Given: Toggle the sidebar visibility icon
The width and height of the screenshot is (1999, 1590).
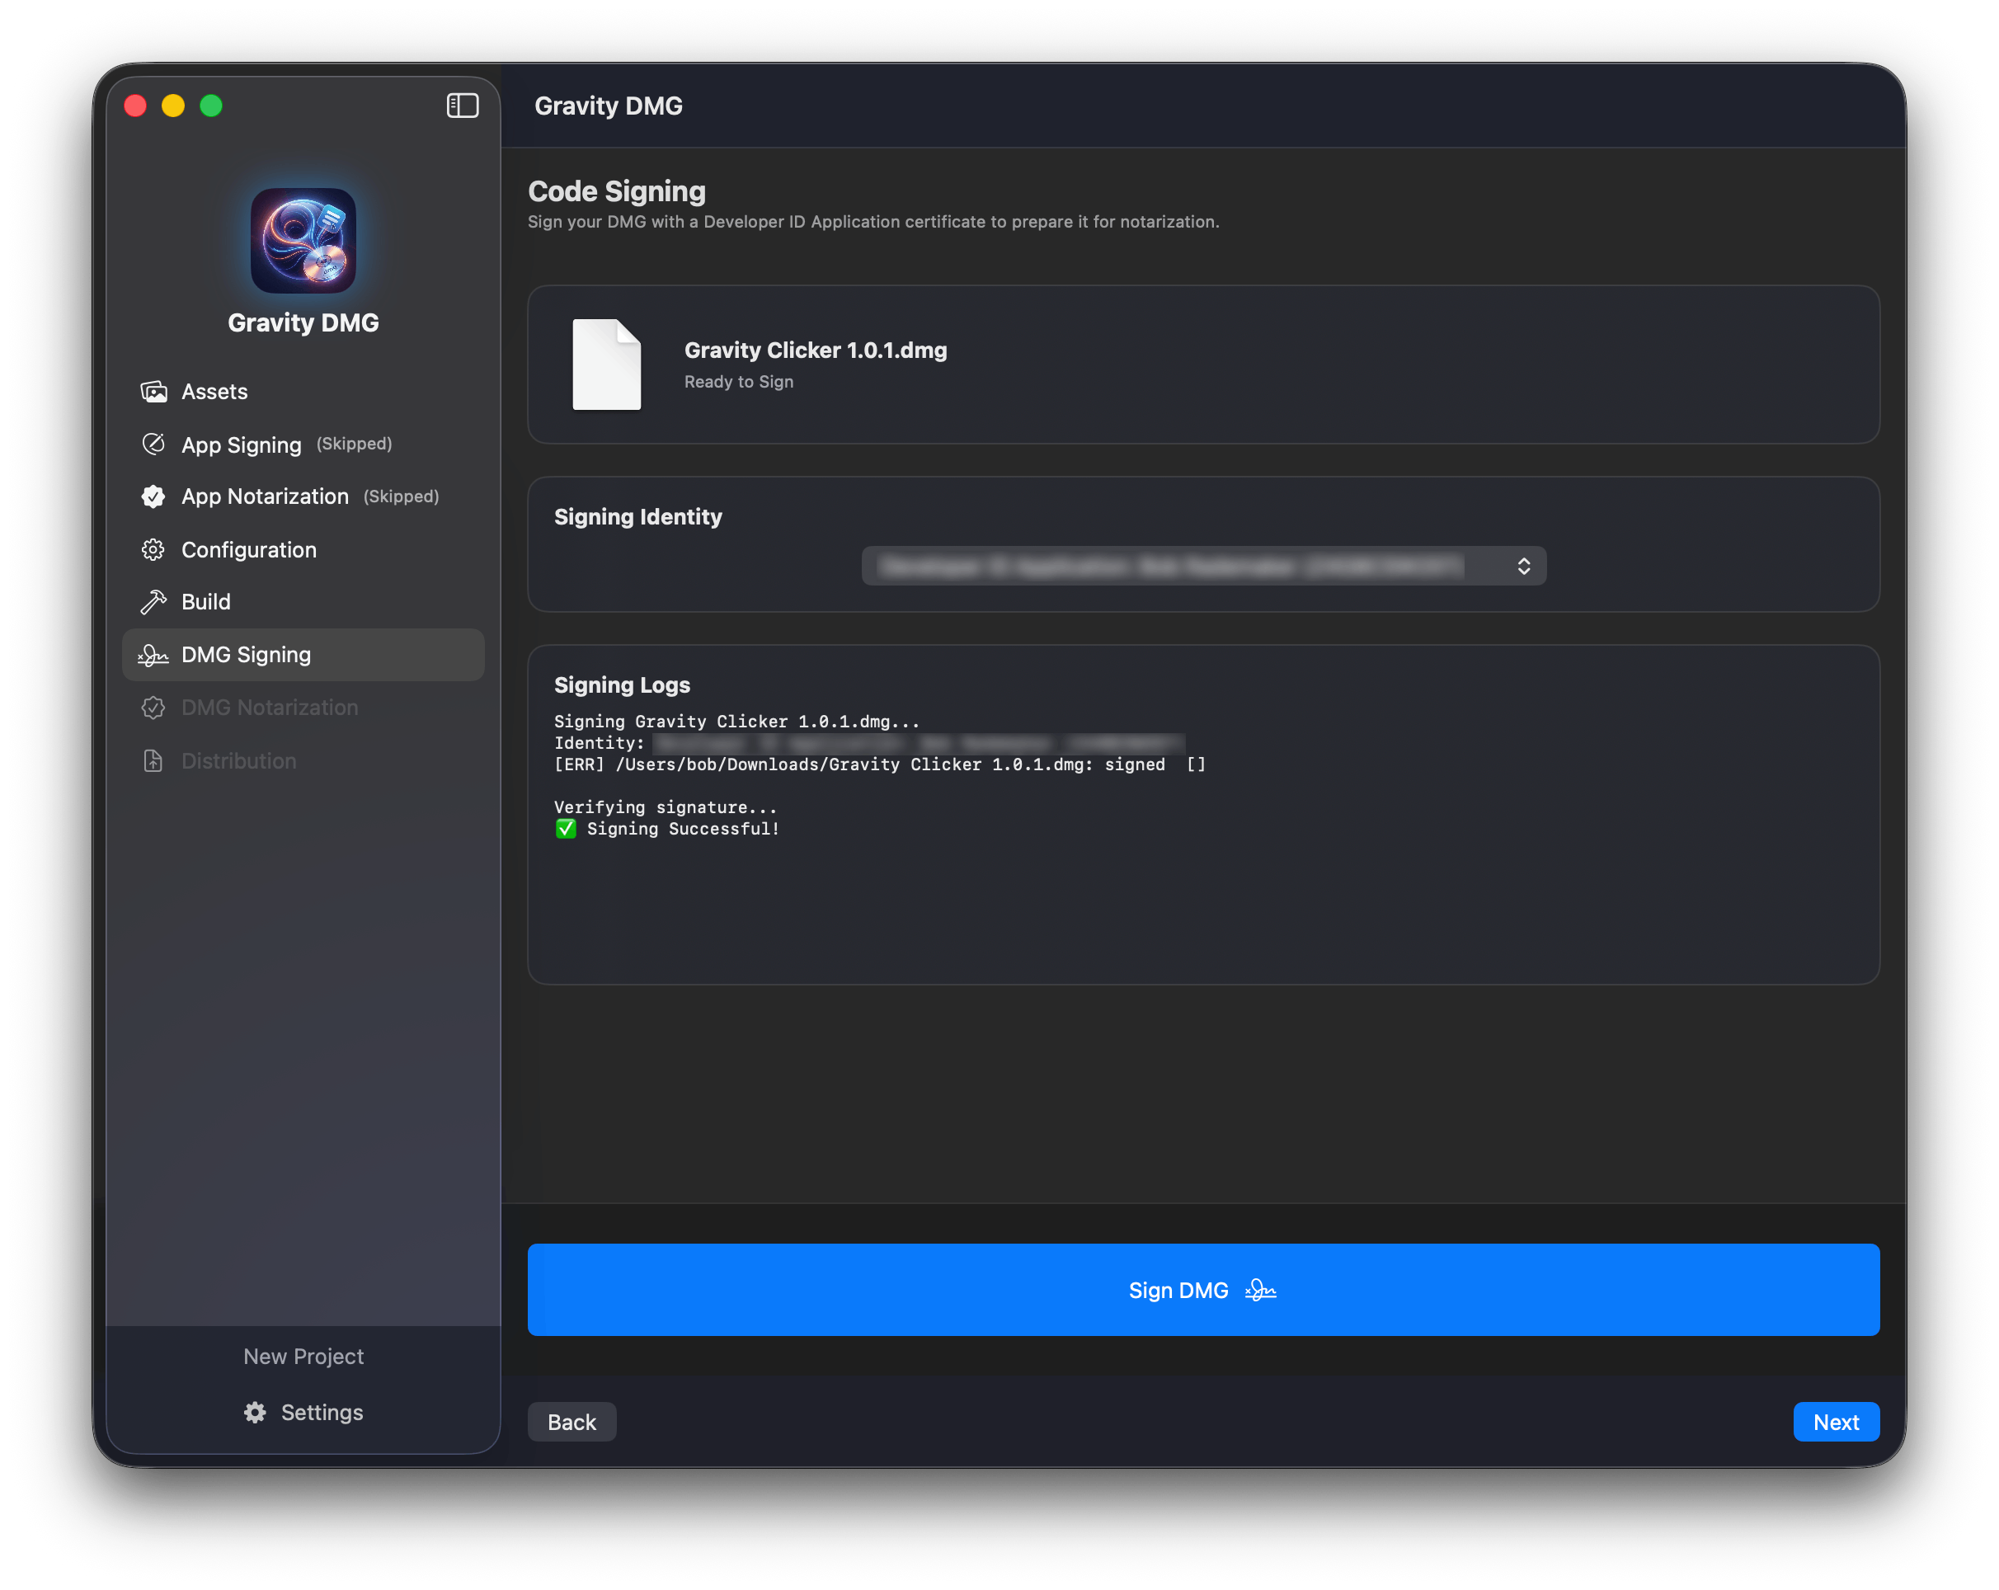Looking at the screenshot, I should (462, 106).
